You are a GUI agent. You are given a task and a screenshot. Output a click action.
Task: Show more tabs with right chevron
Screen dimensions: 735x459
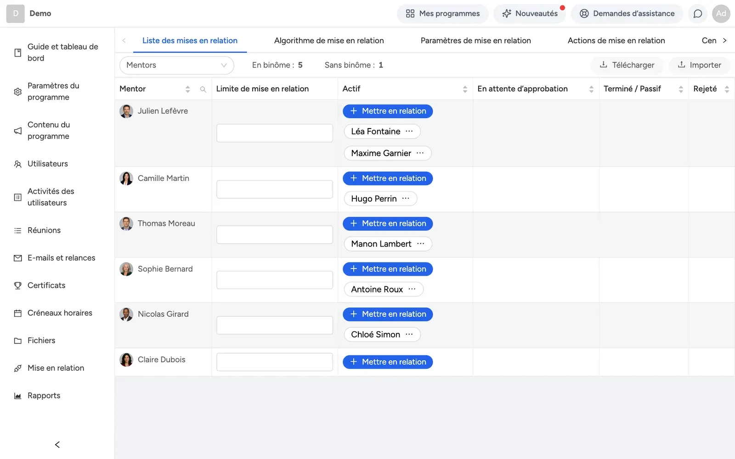click(725, 40)
